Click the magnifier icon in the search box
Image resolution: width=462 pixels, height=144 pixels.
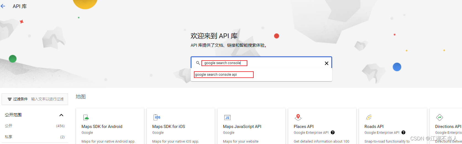point(198,63)
